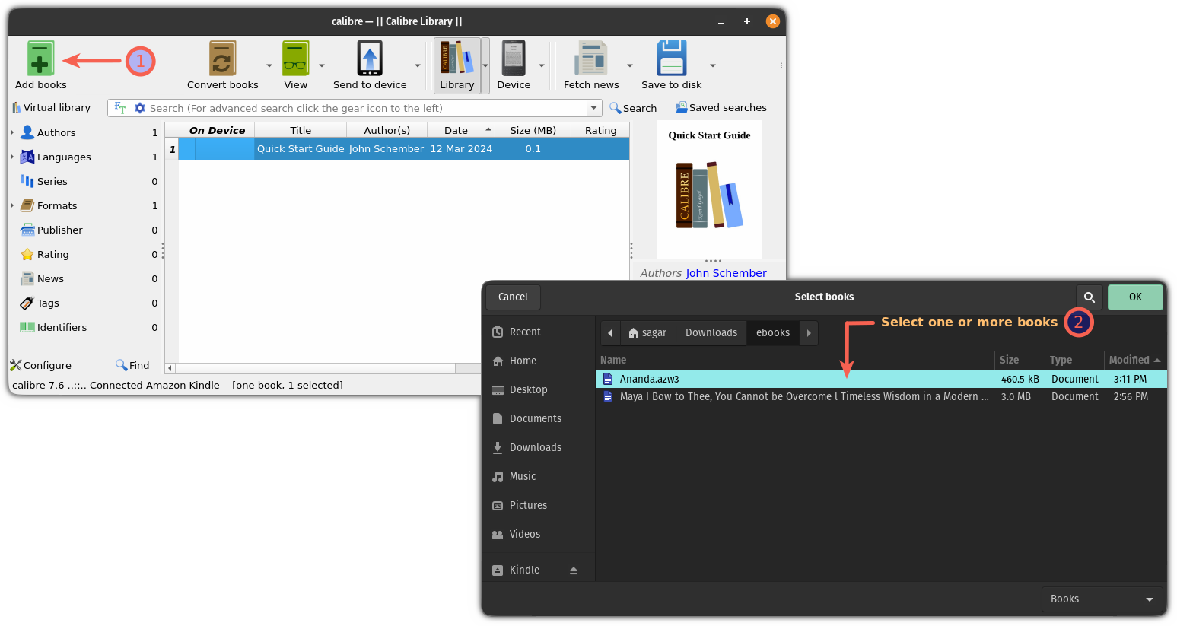
Task: Open Saved searches
Action: (721, 108)
